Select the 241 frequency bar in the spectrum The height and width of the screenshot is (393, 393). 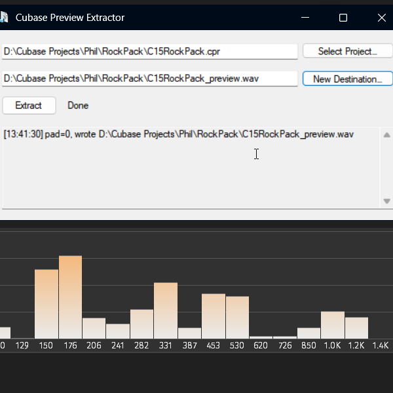tap(118, 331)
